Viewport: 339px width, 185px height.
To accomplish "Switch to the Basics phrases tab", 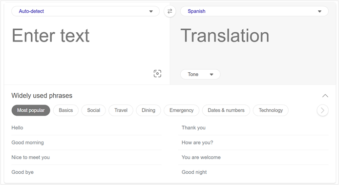I will (66, 110).
